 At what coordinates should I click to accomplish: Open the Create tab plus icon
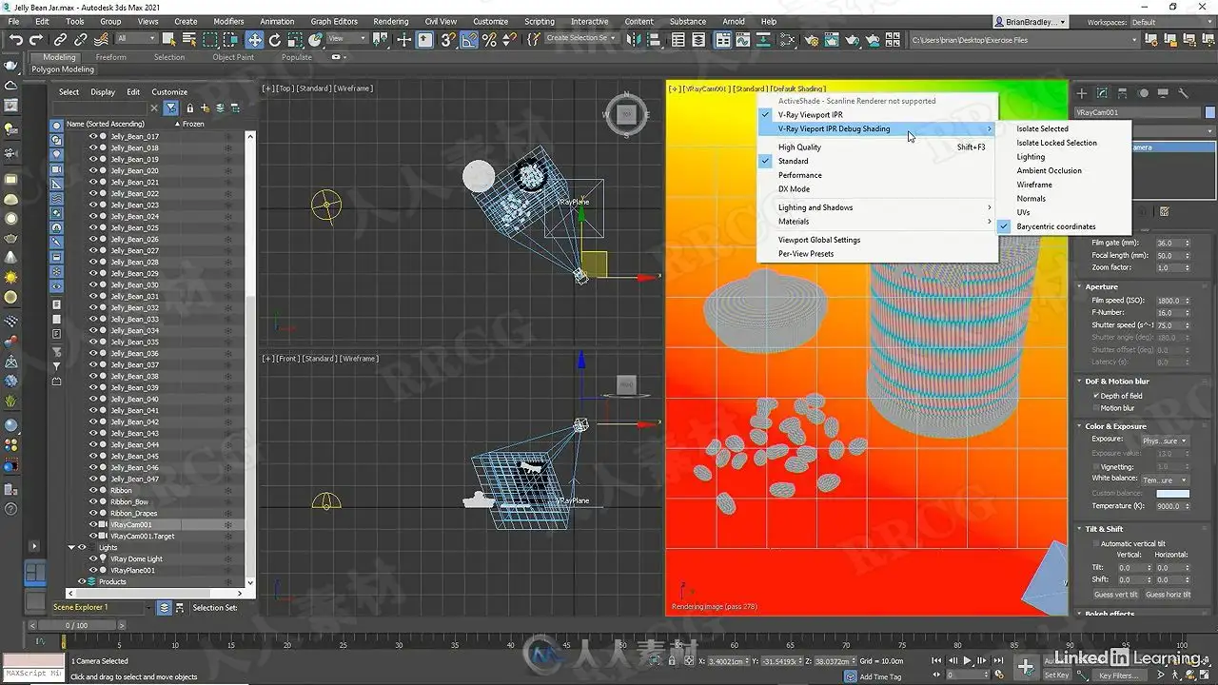pyautogui.click(x=1081, y=93)
